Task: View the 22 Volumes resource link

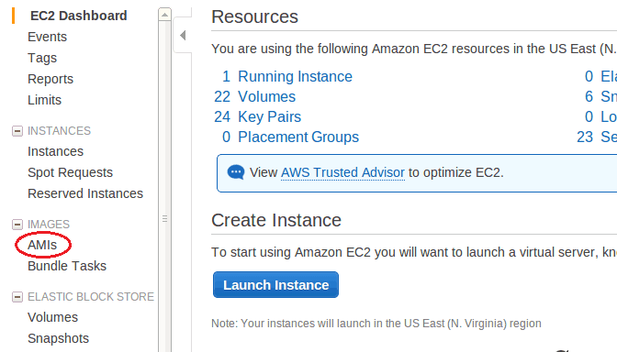Action: coord(254,96)
